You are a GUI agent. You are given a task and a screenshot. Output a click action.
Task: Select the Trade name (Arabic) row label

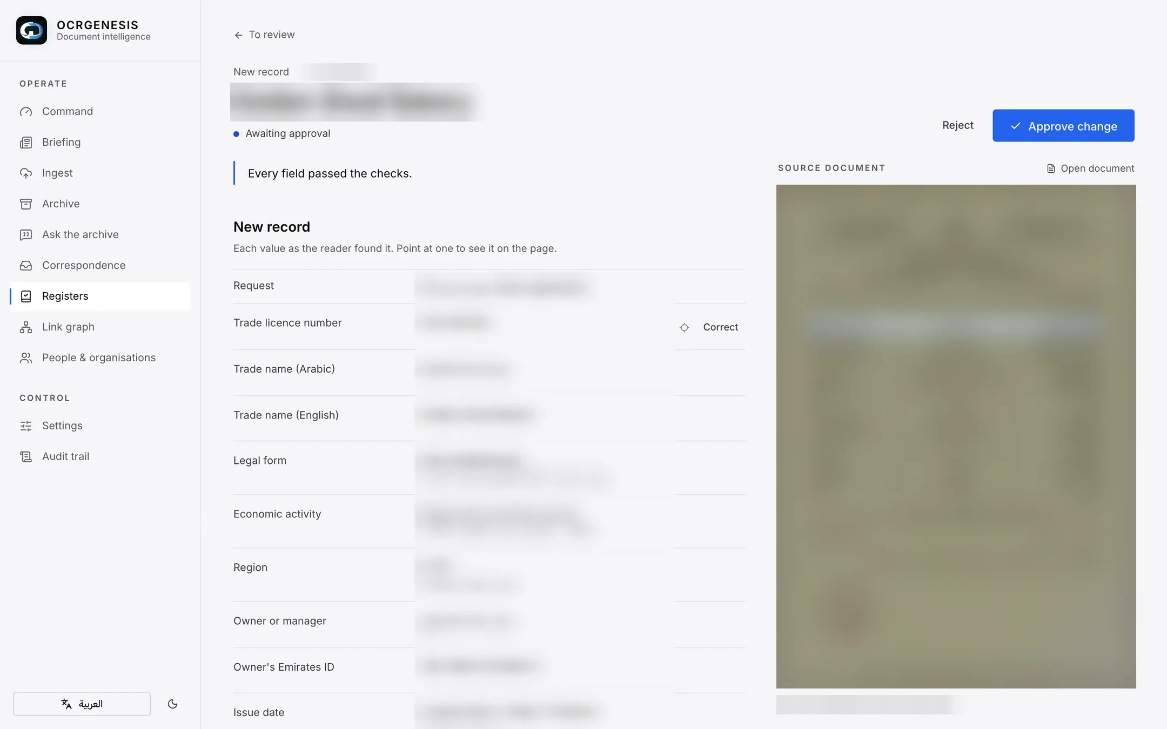[284, 369]
